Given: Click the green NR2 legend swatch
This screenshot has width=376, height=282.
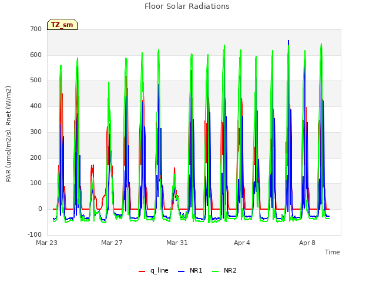Looking at the screenshot, I should click(x=216, y=271).
